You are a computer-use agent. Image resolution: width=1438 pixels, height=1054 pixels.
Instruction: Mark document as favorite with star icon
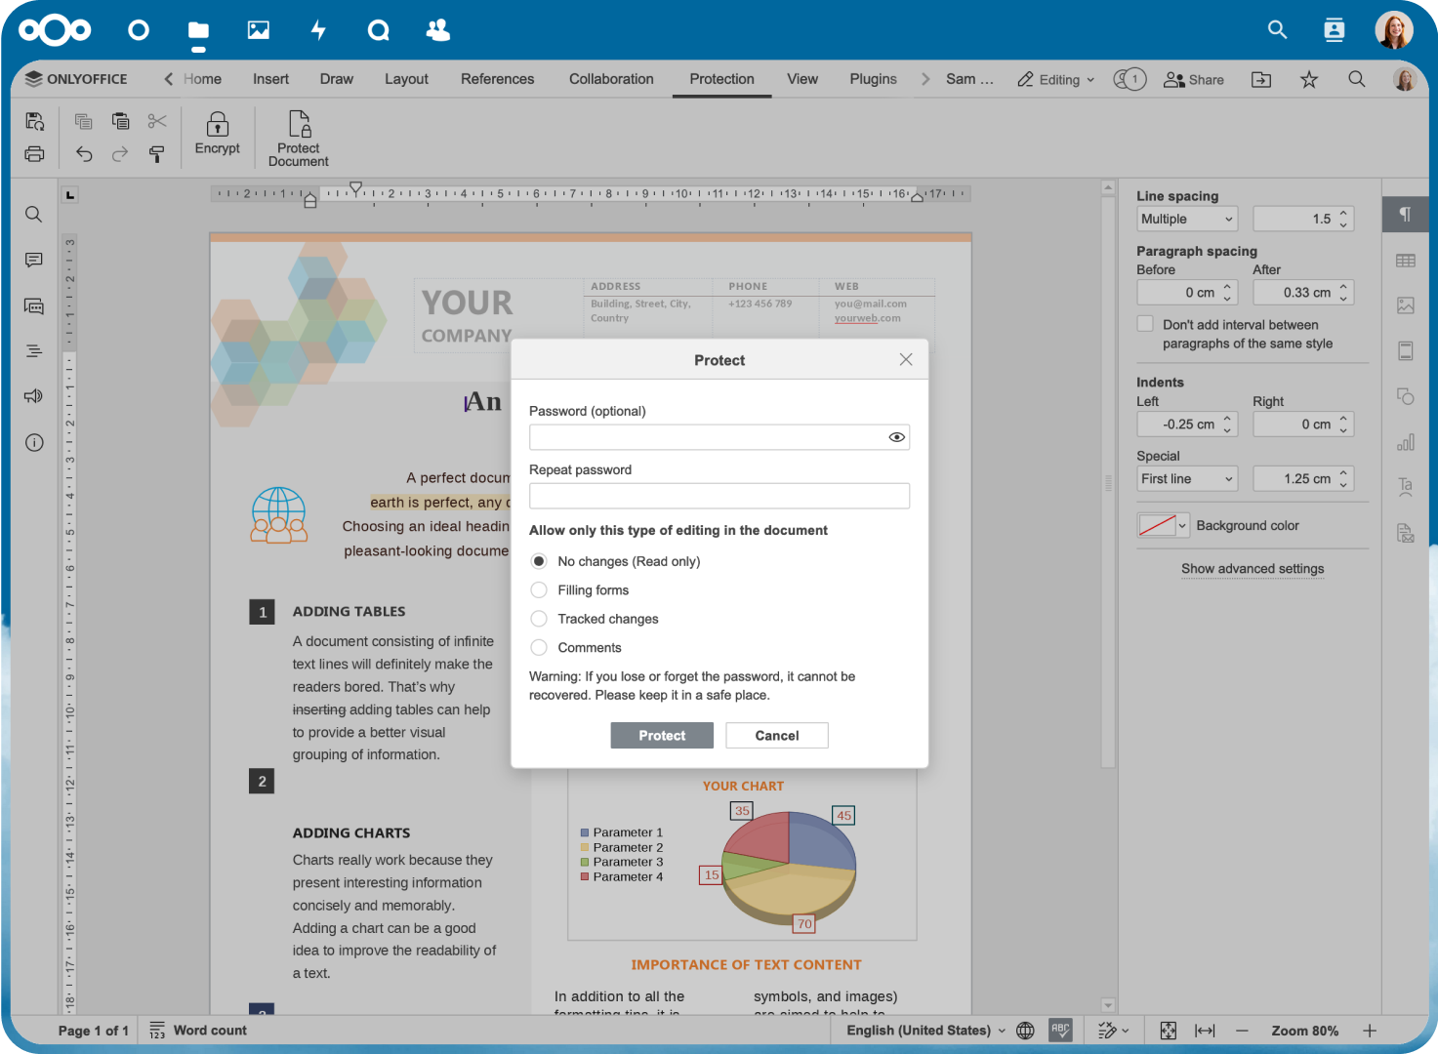point(1308,80)
